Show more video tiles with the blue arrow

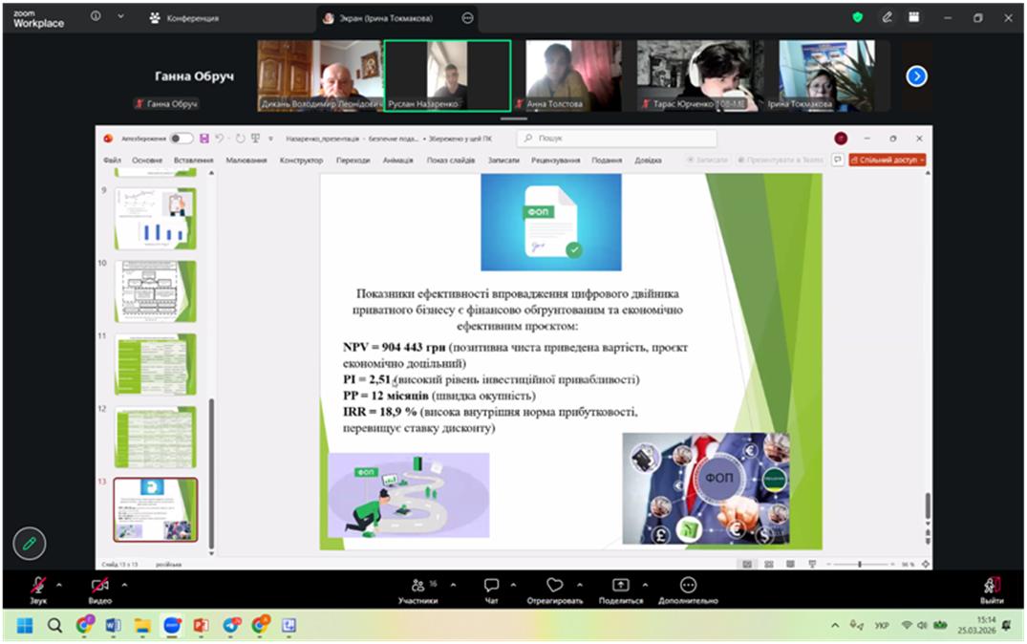coord(916,75)
